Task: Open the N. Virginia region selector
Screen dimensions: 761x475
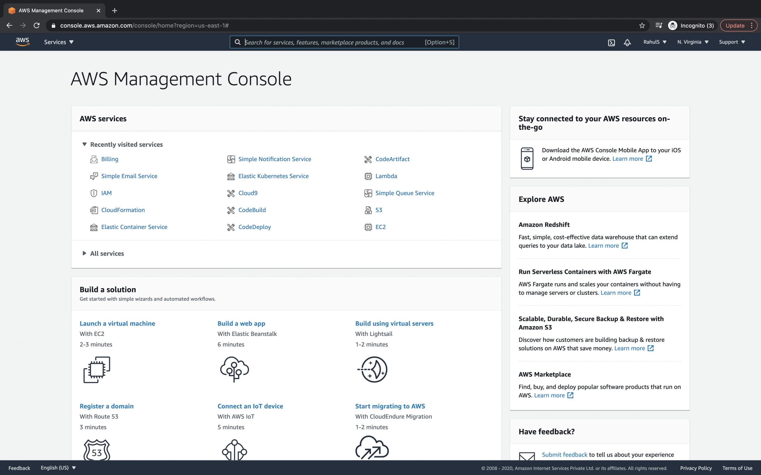Action: pyautogui.click(x=693, y=42)
